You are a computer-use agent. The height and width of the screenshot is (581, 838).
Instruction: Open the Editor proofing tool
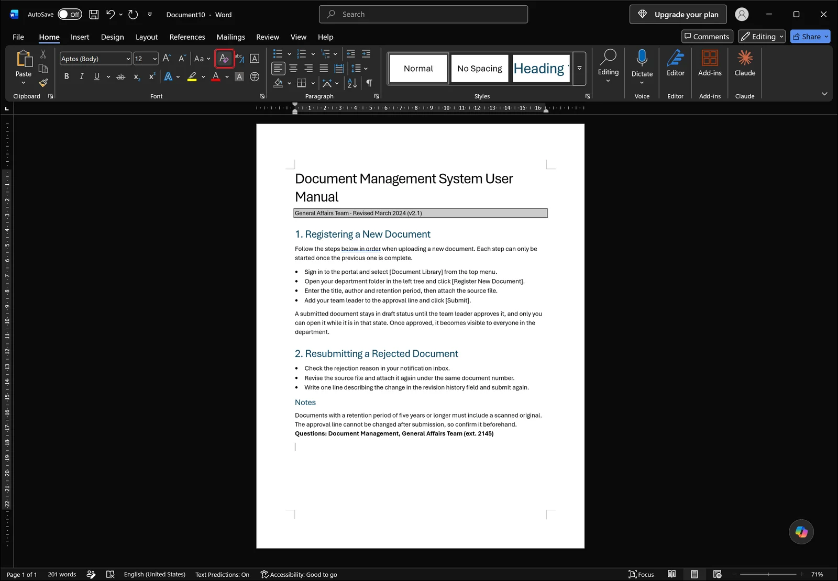coord(676,63)
